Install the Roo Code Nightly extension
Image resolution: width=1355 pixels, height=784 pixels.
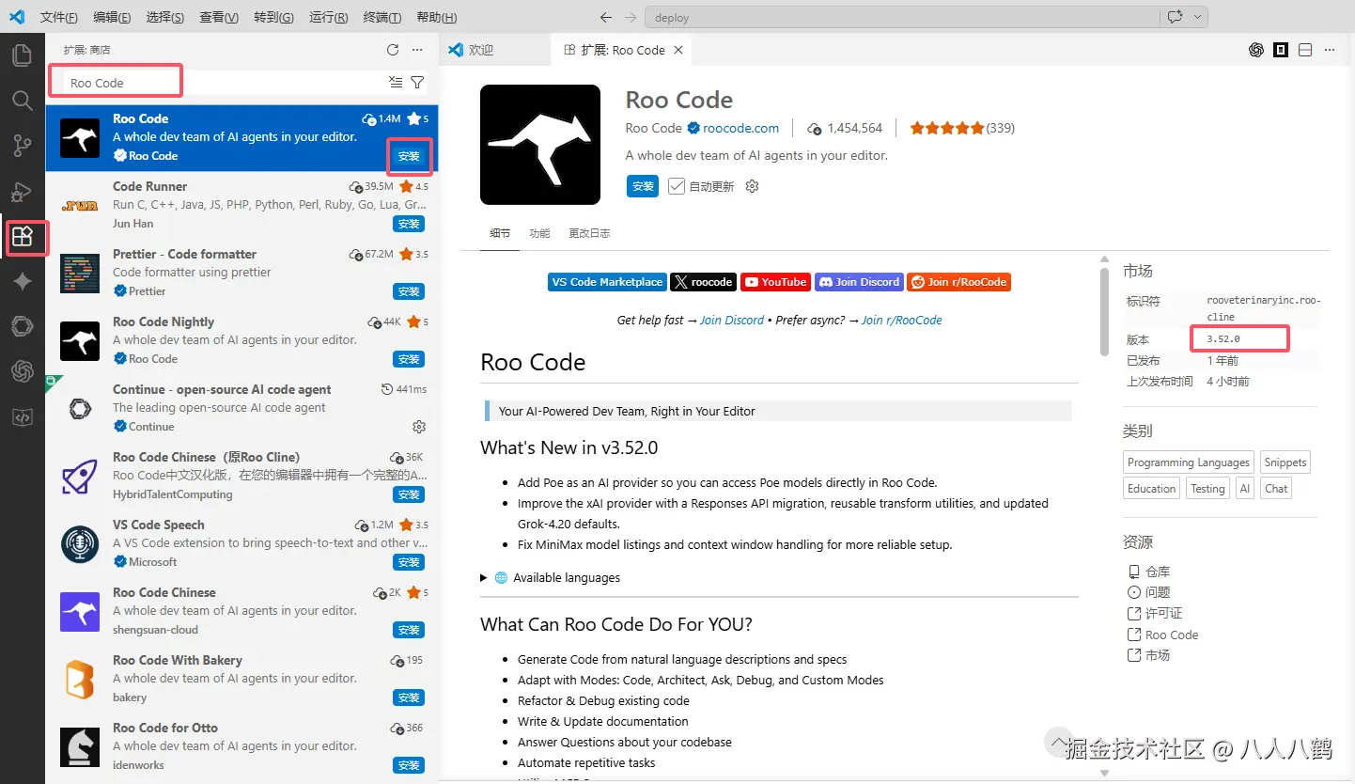(409, 359)
